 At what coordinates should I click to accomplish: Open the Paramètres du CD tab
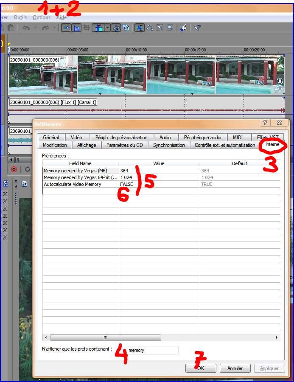click(124, 145)
